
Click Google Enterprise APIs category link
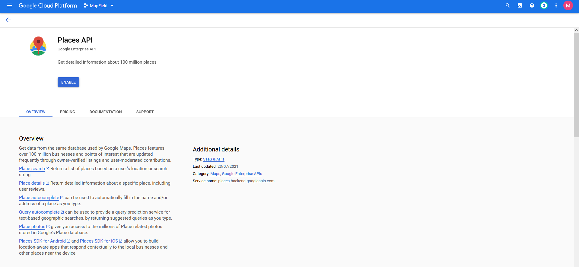point(242,174)
